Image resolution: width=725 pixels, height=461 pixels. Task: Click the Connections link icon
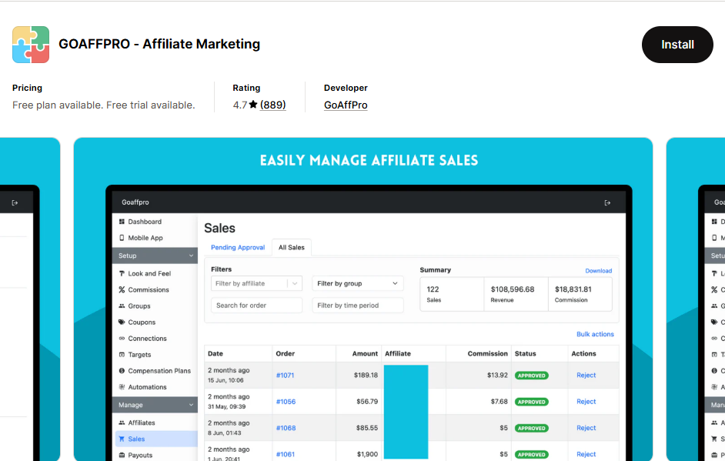122,338
